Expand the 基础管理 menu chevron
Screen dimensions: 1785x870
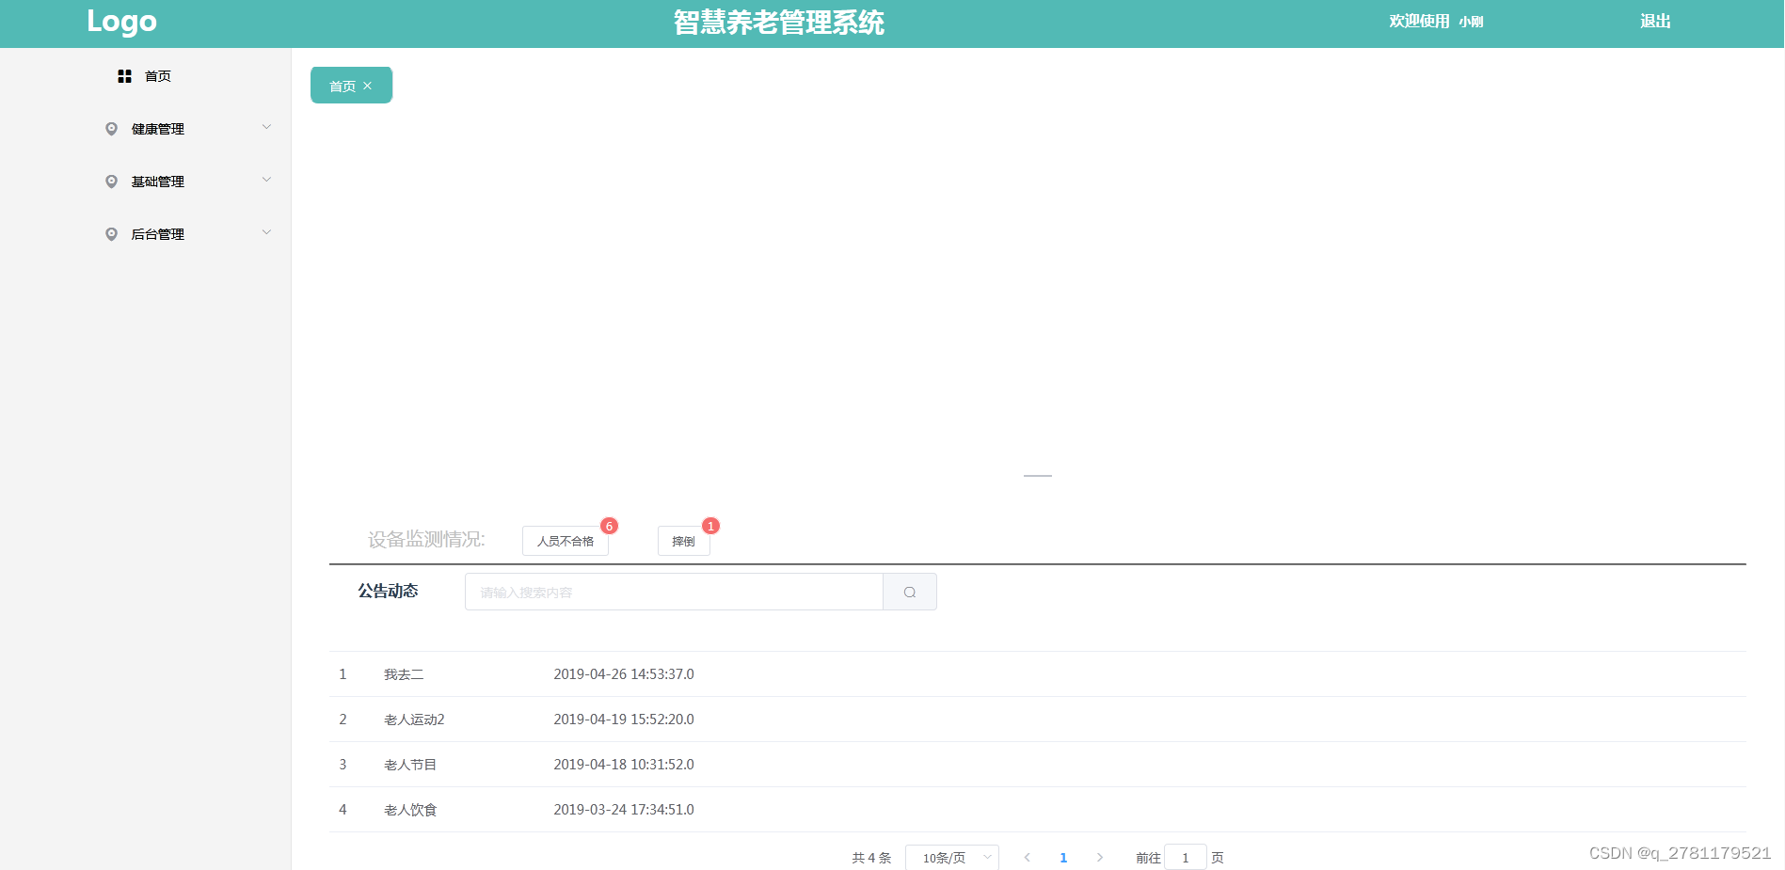click(x=266, y=180)
